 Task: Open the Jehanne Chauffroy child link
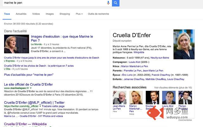(x=134, y=79)
